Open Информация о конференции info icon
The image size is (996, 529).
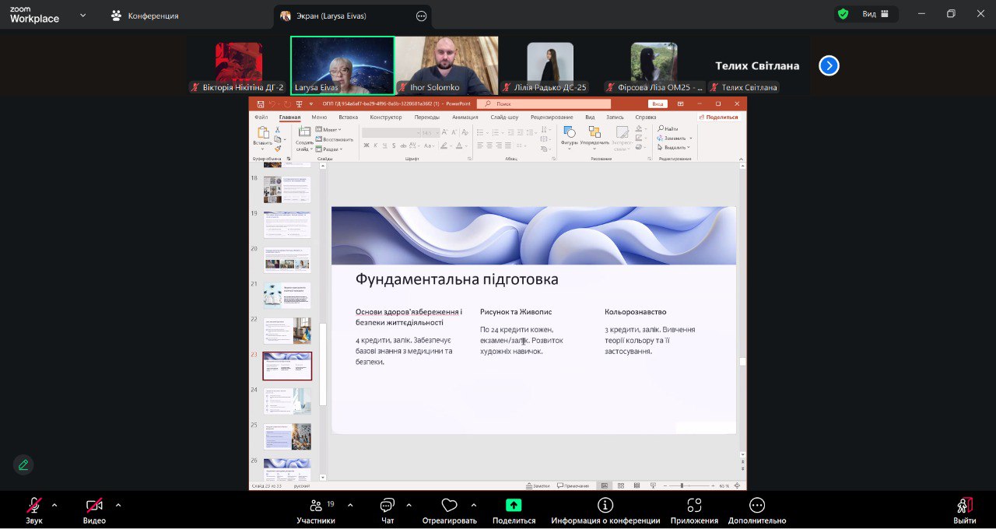[605, 506]
